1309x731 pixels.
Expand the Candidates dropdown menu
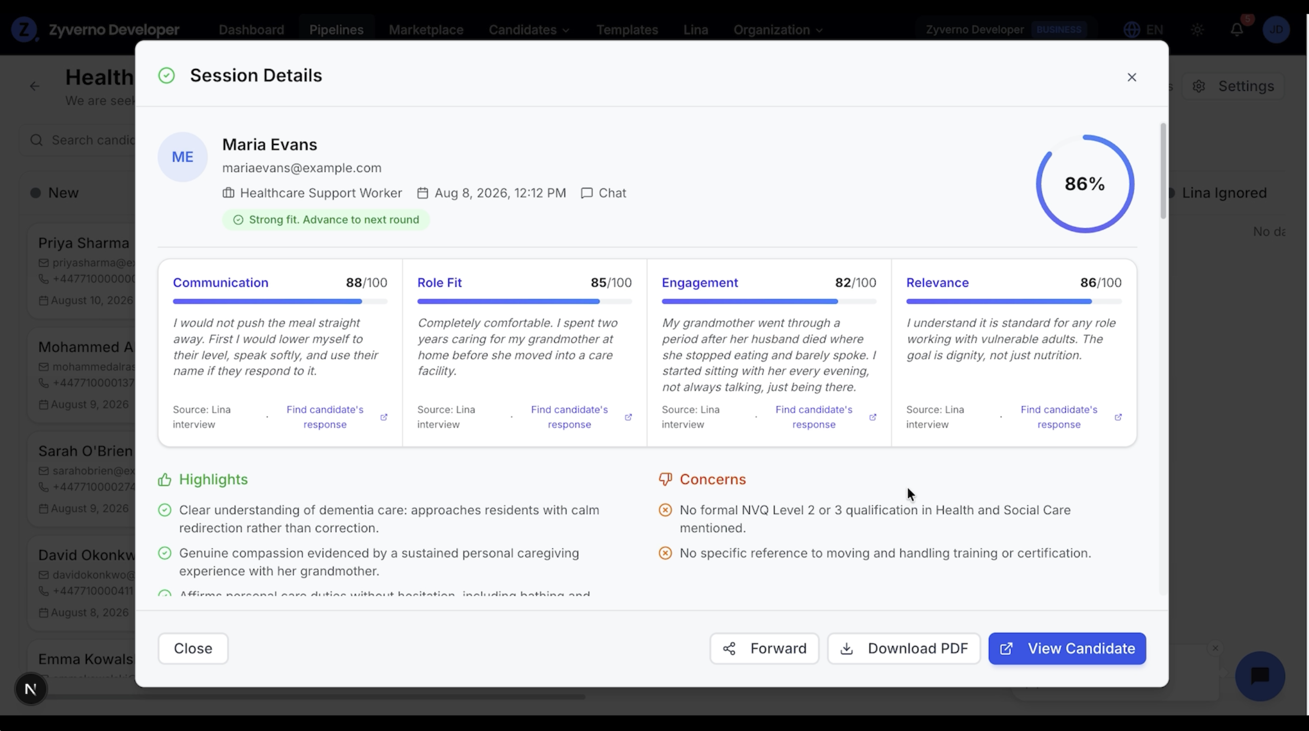tap(528, 29)
